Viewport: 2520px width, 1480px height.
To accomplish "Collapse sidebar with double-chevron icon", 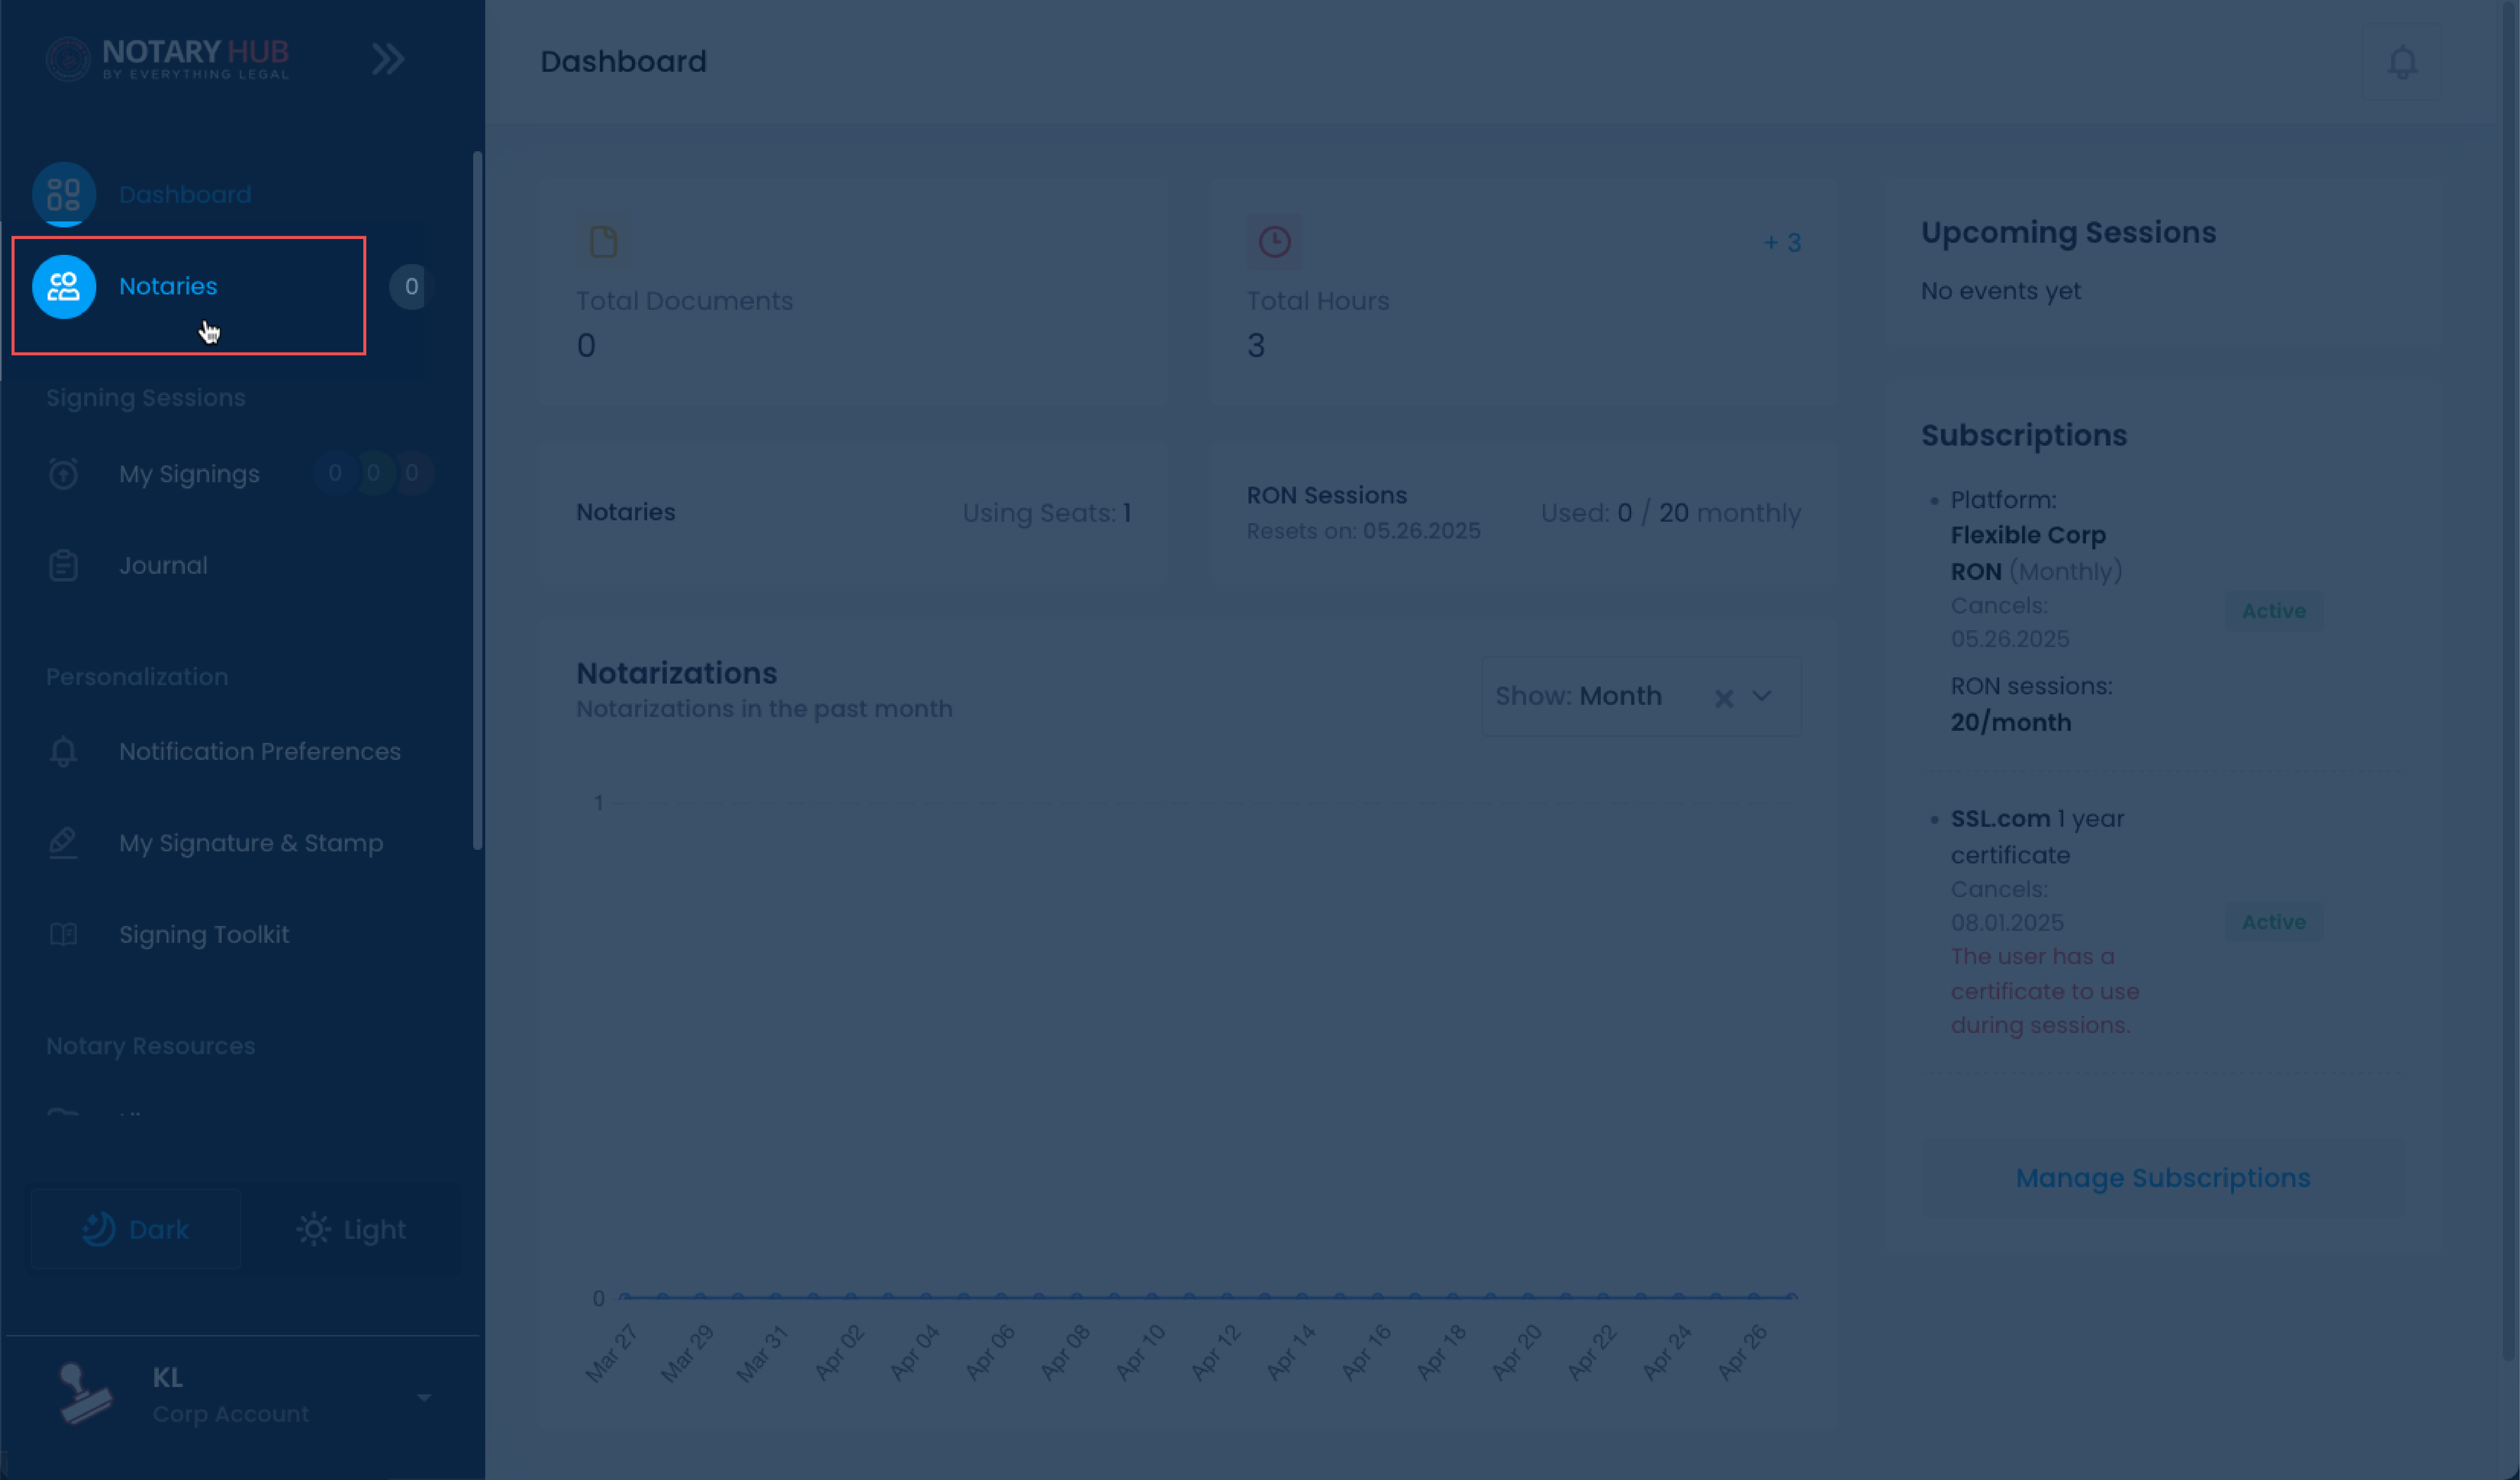I will [388, 59].
